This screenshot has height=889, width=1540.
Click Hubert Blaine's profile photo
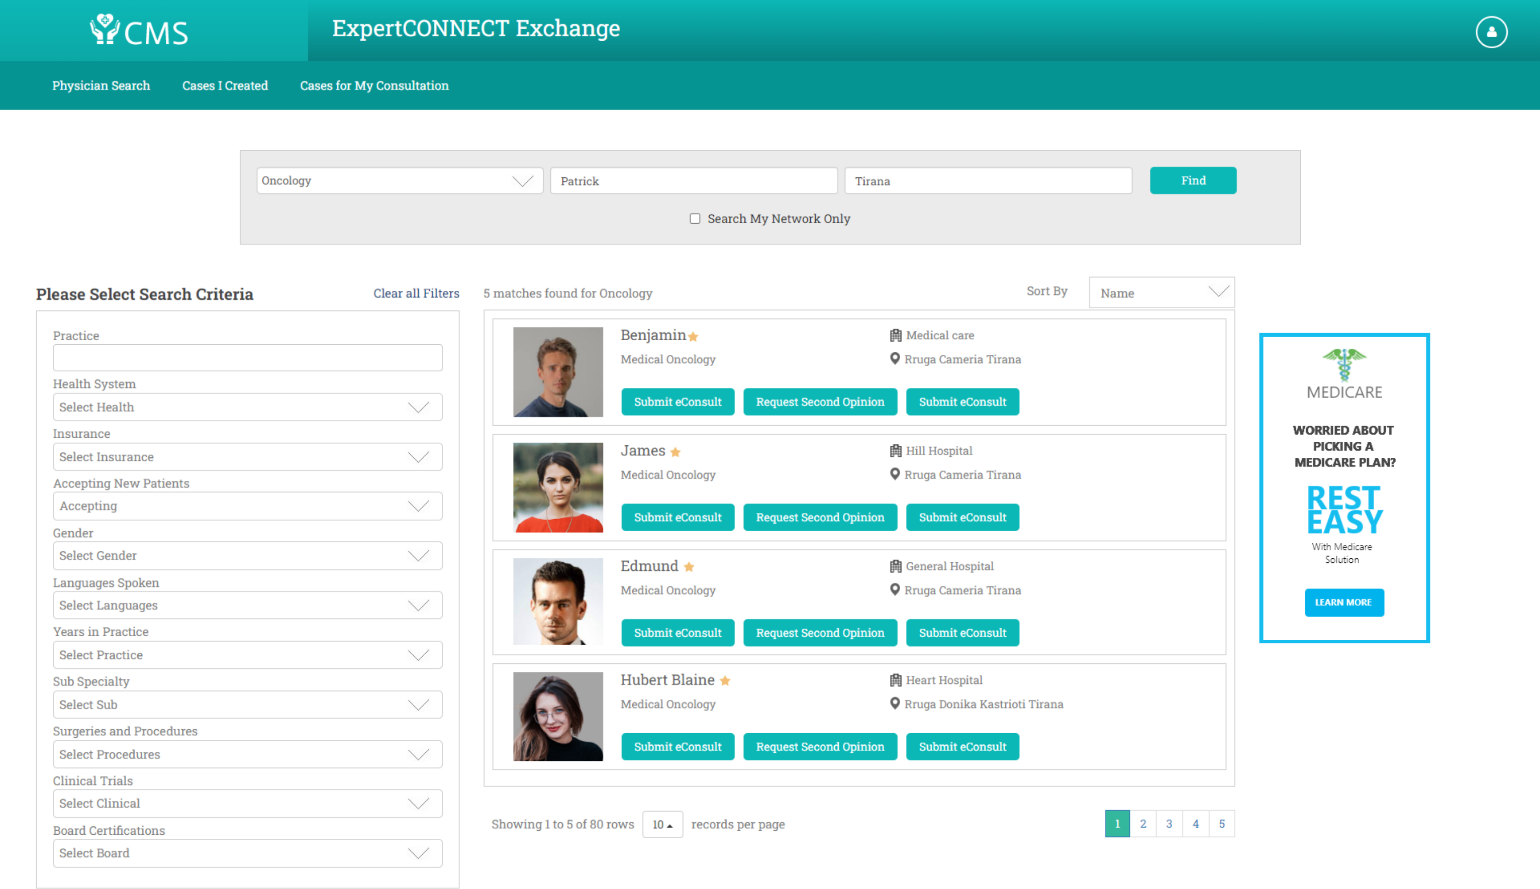coord(558,716)
